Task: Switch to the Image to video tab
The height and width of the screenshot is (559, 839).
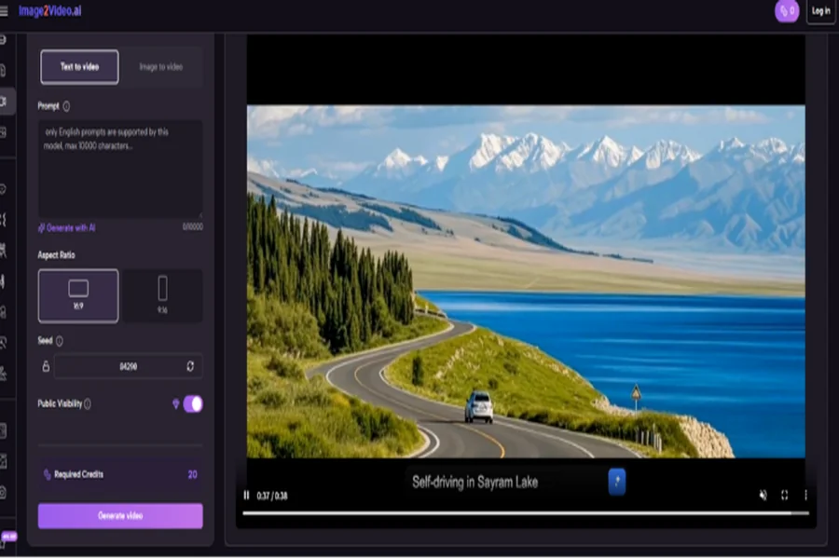Action: pos(161,67)
